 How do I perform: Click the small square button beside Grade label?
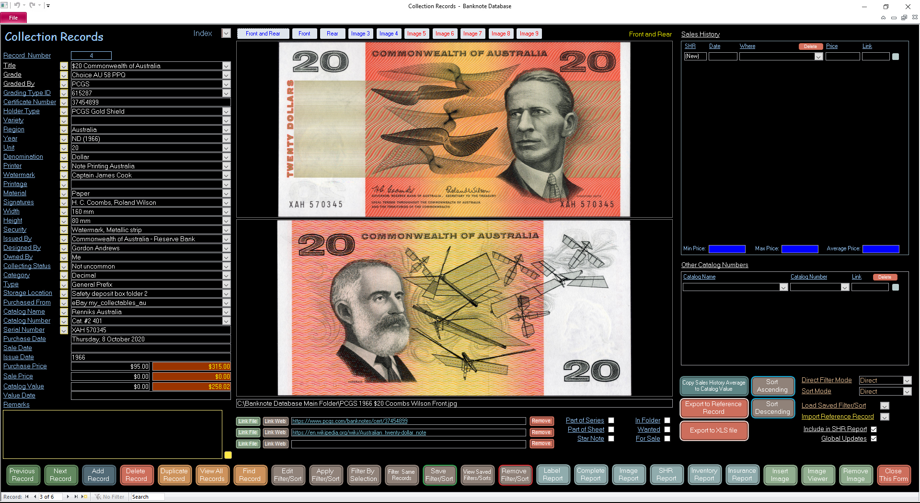(64, 75)
